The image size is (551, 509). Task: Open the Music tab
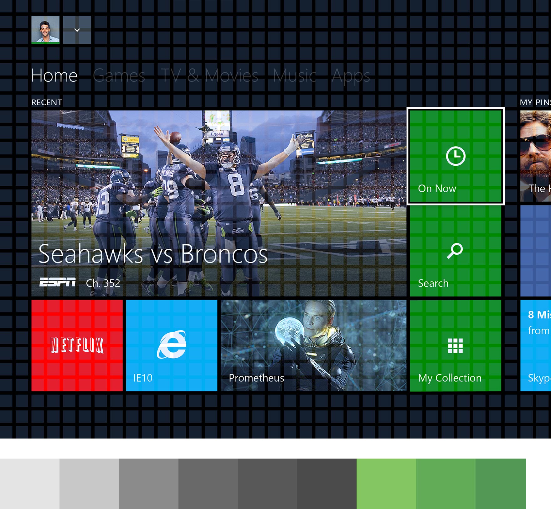tap(294, 76)
